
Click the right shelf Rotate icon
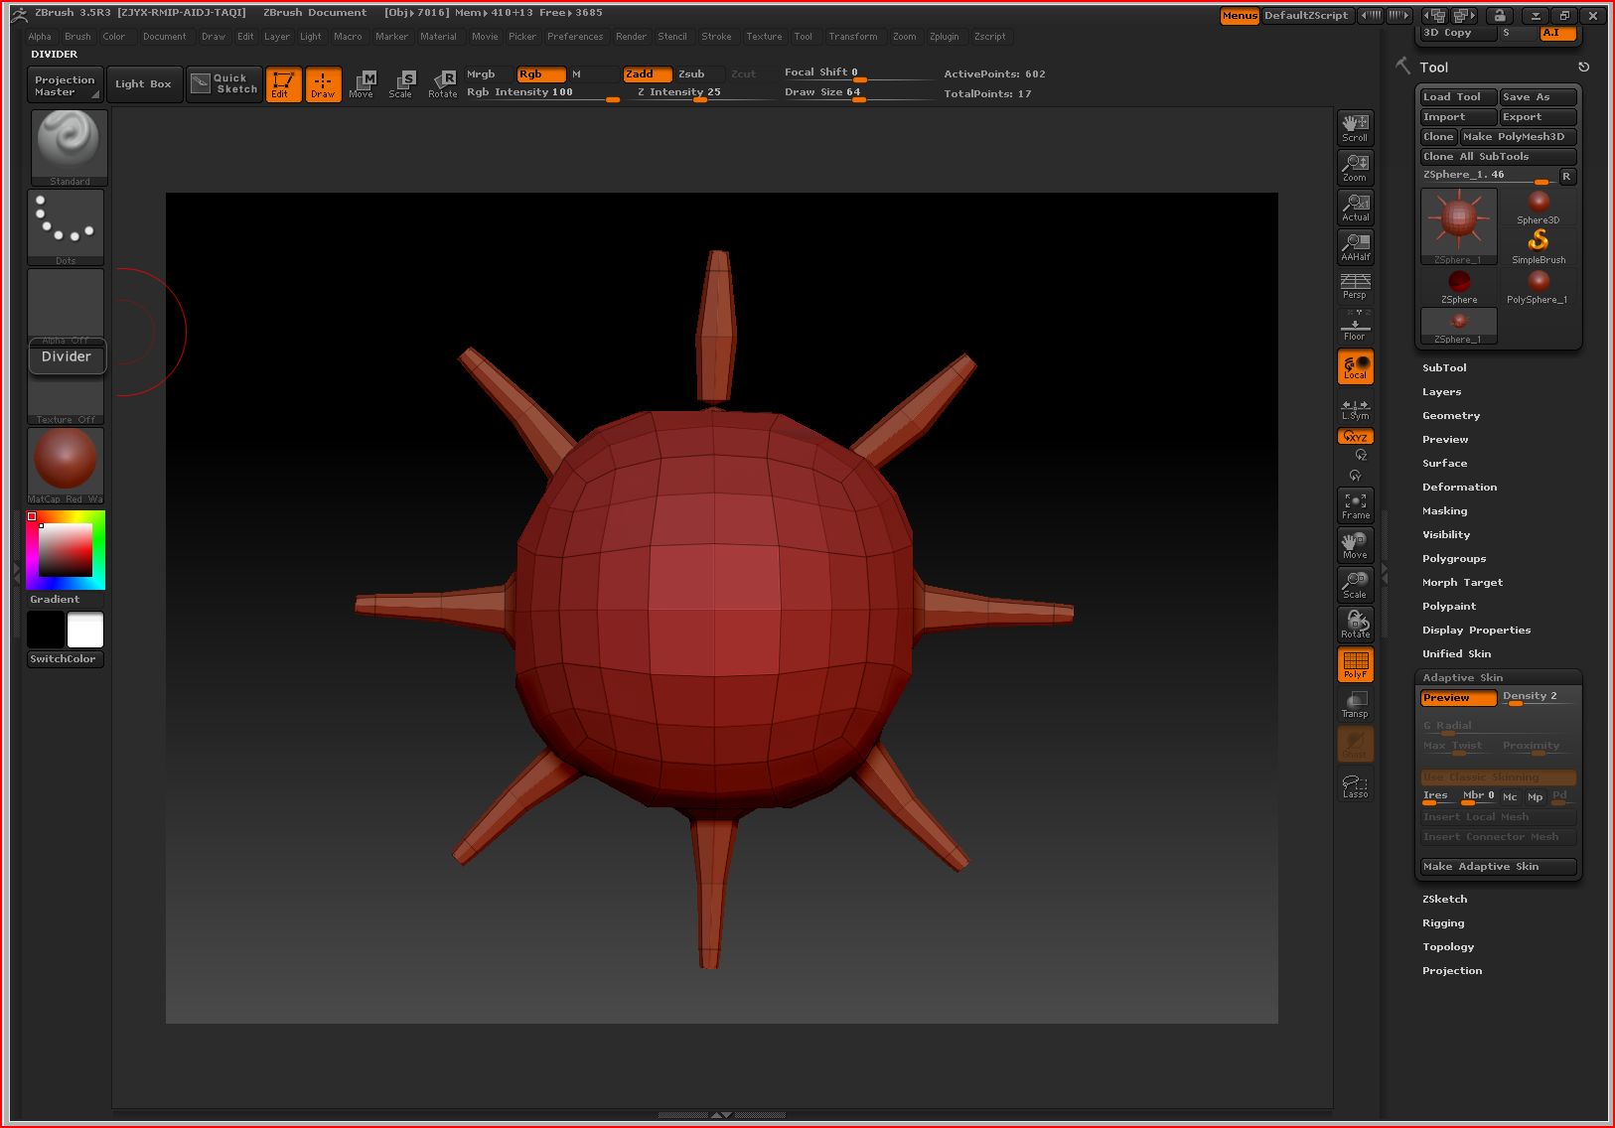(1356, 625)
